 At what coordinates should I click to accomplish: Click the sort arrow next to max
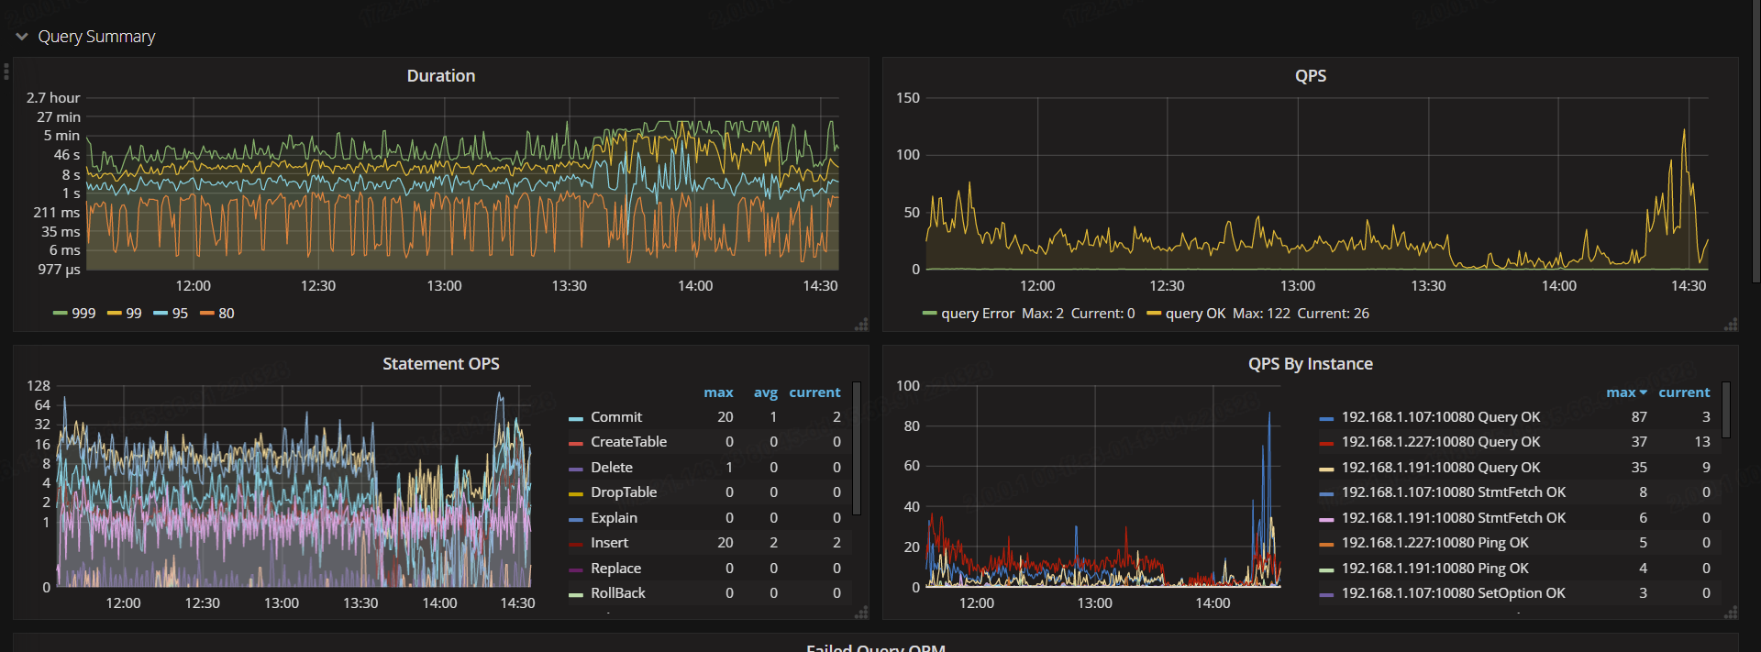point(1643,392)
